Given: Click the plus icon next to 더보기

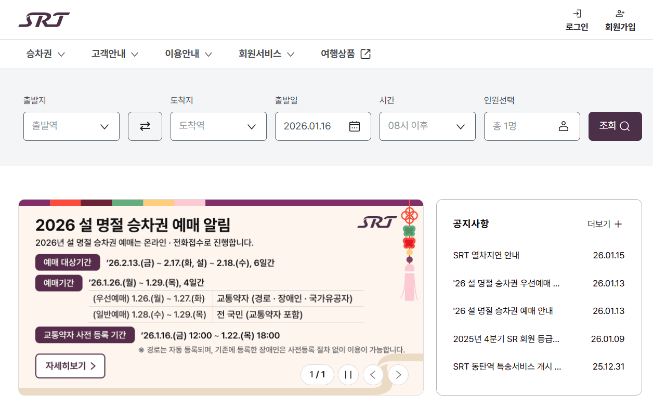Looking at the screenshot, I should tap(618, 224).
